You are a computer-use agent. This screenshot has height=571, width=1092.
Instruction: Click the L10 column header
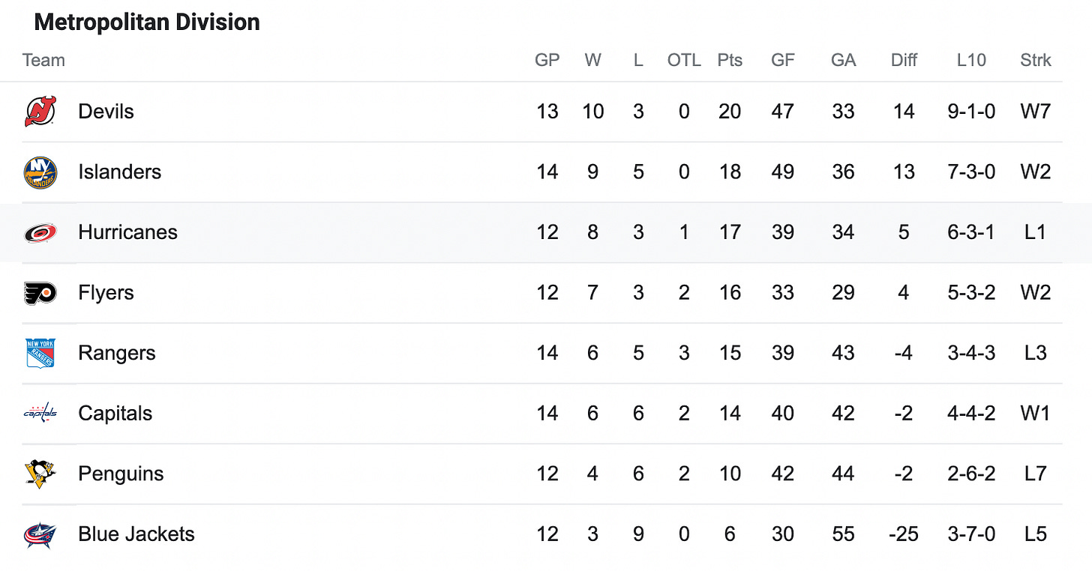(x=971, y=60)
